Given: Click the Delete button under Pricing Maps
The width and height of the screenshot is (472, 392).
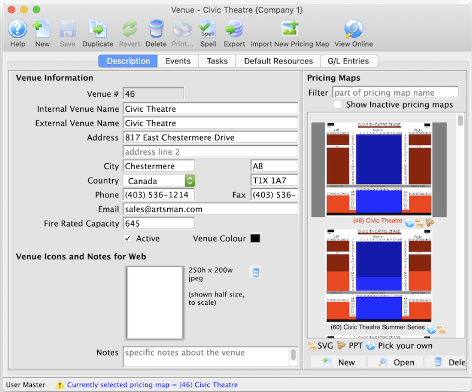Looking at the screenshot, I should pyautogui.click(x=445, y=362).
